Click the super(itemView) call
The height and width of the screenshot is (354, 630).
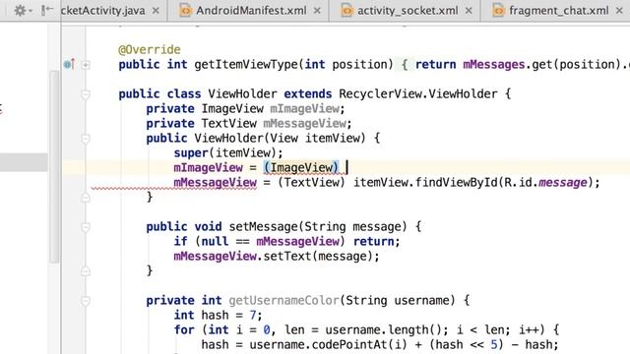click(228, 153)
